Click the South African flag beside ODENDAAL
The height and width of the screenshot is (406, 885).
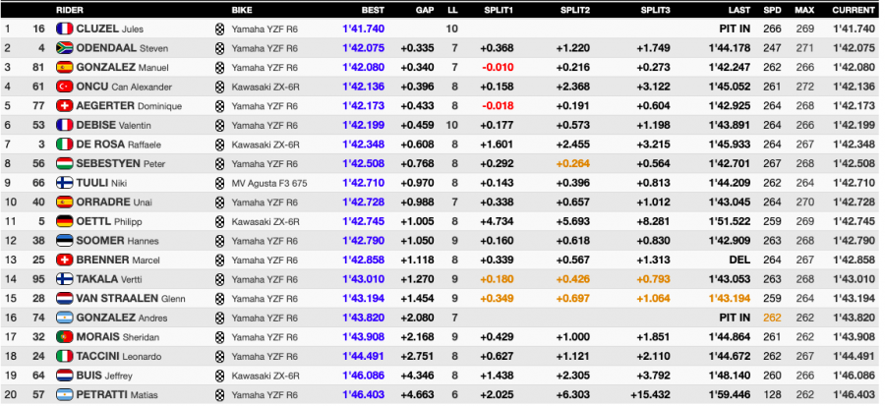click(x=65, y=48)
